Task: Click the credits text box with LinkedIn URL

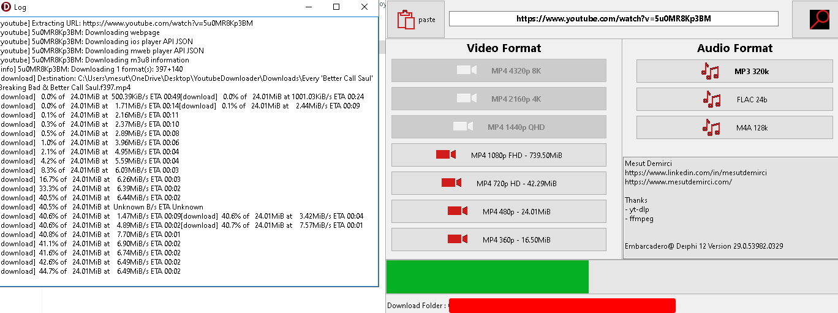Action: [729, 205]
